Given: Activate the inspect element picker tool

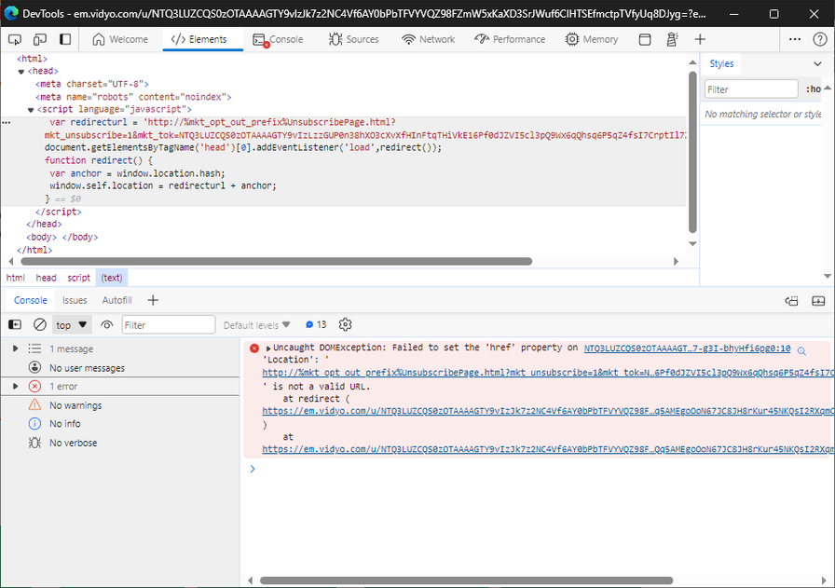Looking at the screenshot, I should pos(16,39).
